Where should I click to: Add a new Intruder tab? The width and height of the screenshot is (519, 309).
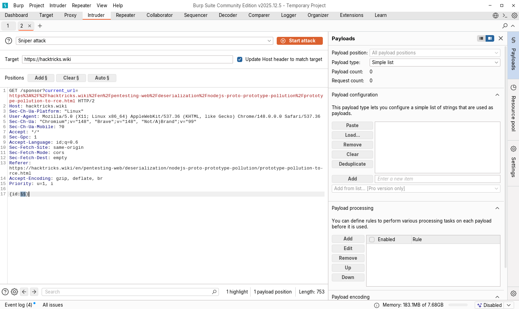tap(40, 26)
